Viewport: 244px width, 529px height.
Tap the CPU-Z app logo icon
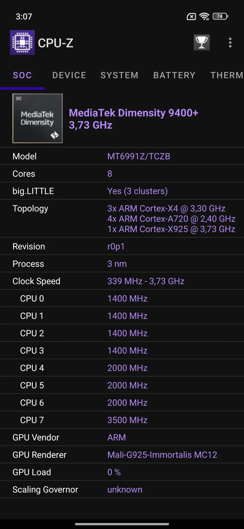point(22,42)
